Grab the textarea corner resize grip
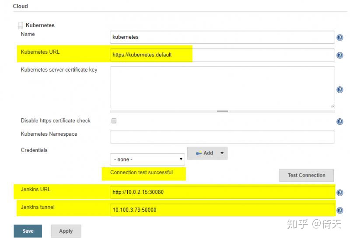The width and height of the screenshot is (350, 238). (332, 106)
